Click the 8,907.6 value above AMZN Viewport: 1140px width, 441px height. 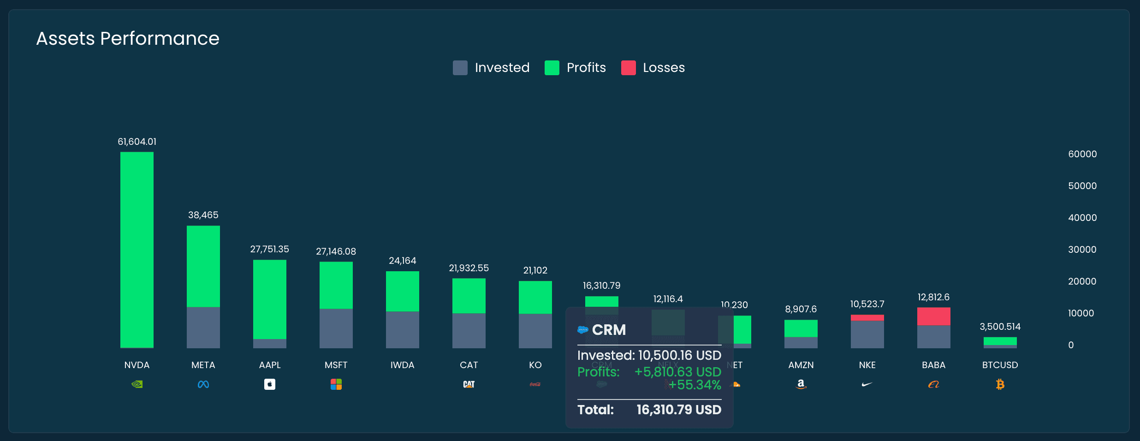pos(801,309)
